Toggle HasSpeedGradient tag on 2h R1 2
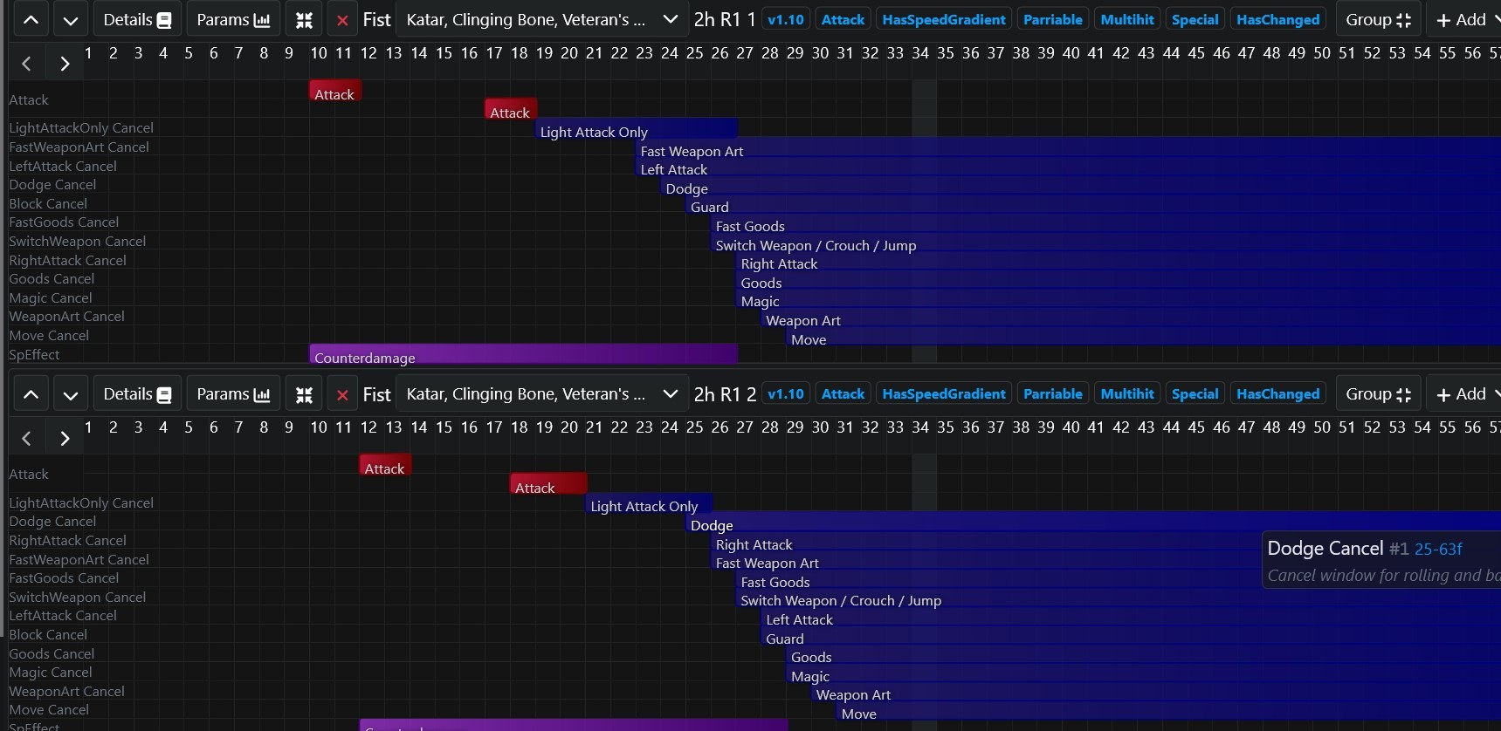1501x731 pixels. click(x=944, y=393)
